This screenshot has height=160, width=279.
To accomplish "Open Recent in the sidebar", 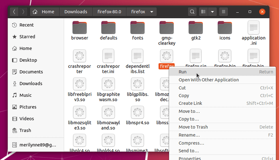I will pyautogui.click(x=36, y=25).
